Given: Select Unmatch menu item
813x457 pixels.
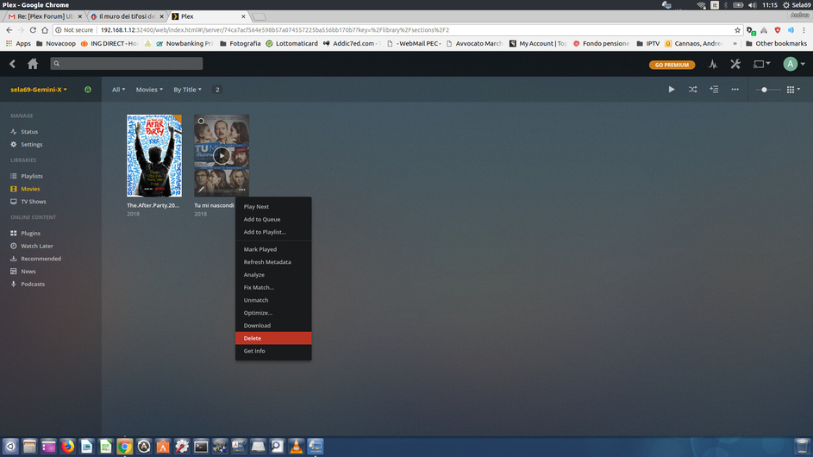Looking at the screenshot, I should (x=273, y=300).
